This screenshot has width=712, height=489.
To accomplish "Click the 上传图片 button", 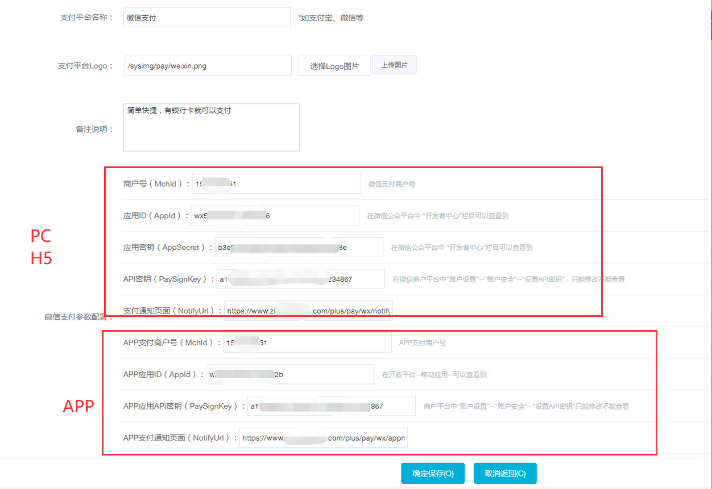I will click(394, 65).
